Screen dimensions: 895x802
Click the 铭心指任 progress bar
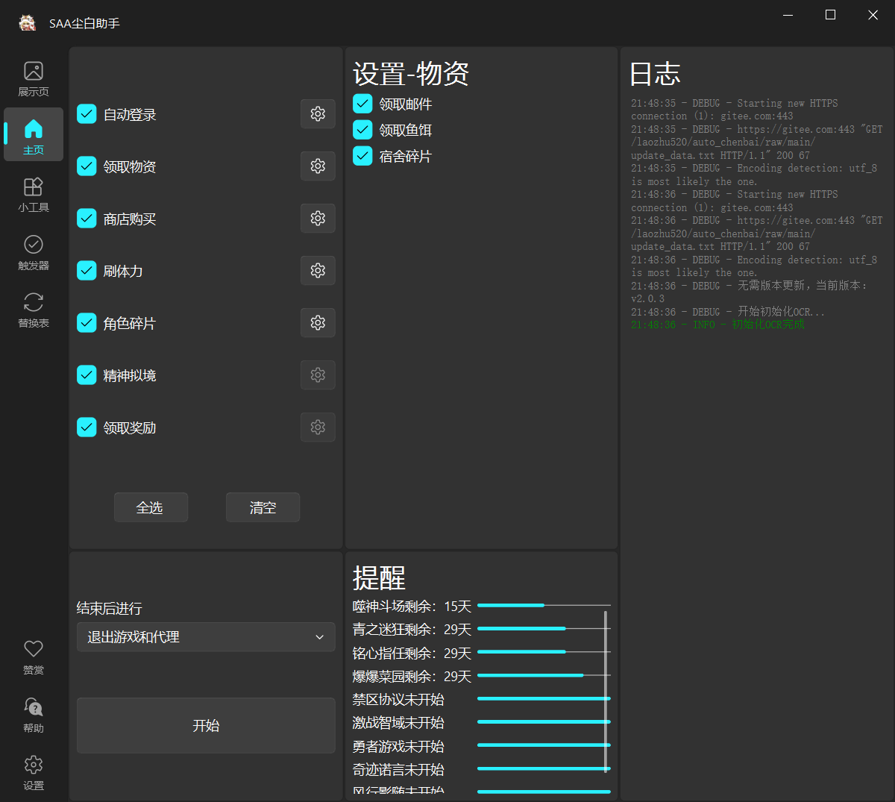(x=544, y=651)
